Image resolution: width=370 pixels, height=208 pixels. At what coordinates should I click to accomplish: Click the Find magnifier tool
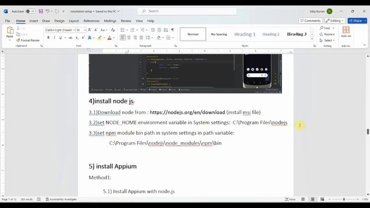[325, 28]
